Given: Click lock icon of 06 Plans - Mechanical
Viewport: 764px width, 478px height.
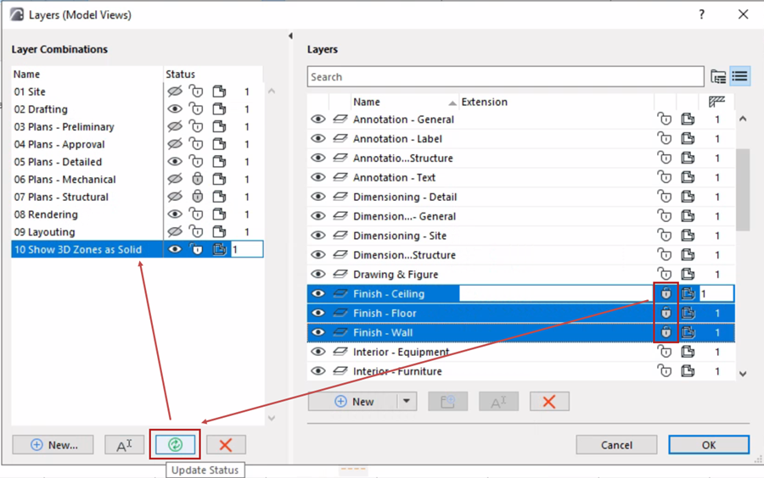Looking at the screenshot, I should (x=197, y=179).
